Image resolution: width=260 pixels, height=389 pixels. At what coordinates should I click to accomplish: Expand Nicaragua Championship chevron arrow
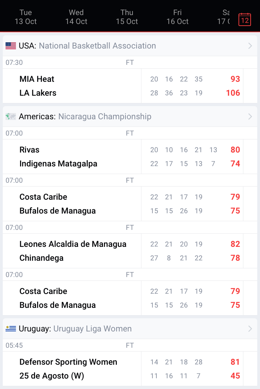[250, 116]
